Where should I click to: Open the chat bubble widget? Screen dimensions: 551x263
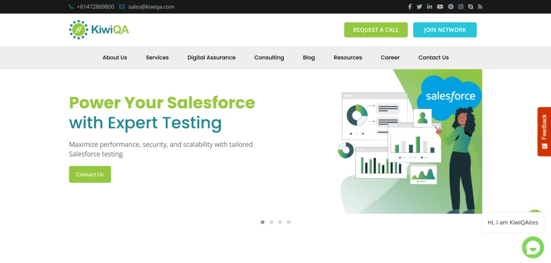(533, 247)
